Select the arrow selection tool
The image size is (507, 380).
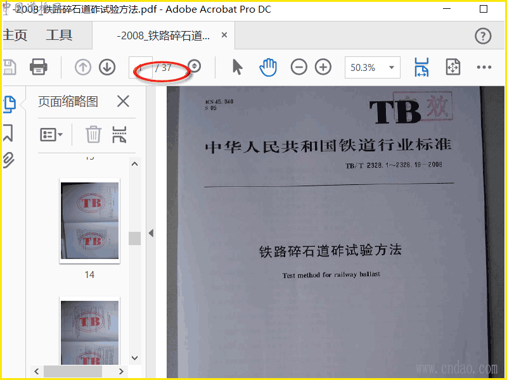click(x=237, y=67)
